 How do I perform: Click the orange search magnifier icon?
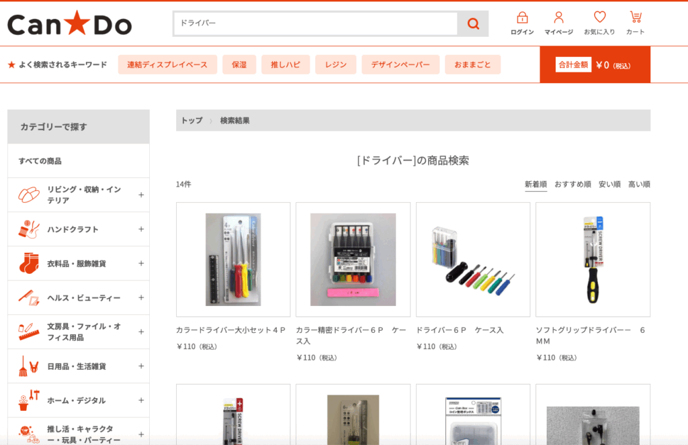(473, 23)
